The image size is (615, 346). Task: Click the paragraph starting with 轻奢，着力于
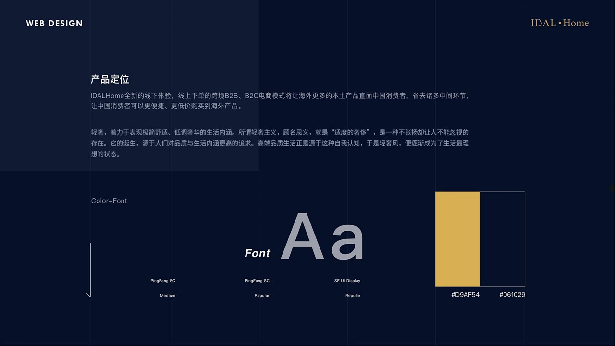click(280, 143)
